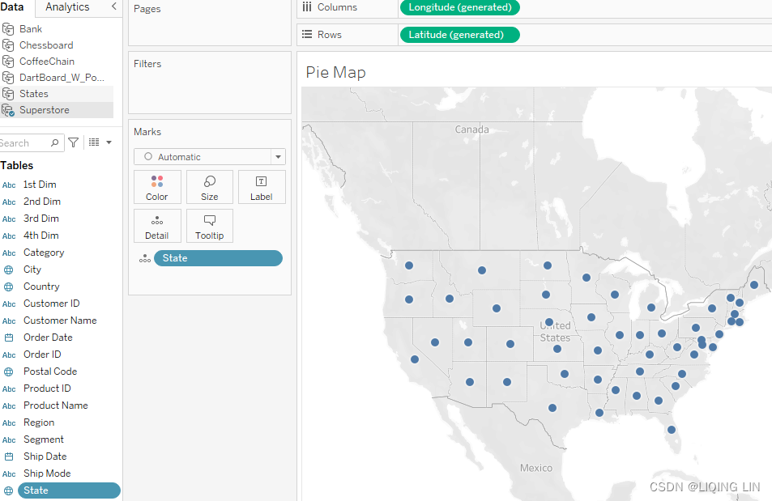Select the Bank data source
This screenshot has width=772, height=501.
(31, 29)
